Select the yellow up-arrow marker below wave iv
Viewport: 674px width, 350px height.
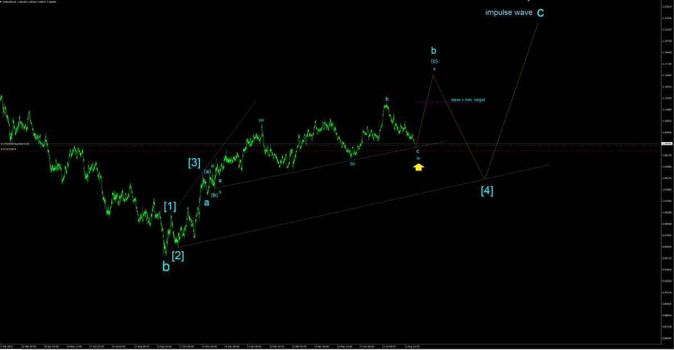pyautogui.click(x=419, y=167)
